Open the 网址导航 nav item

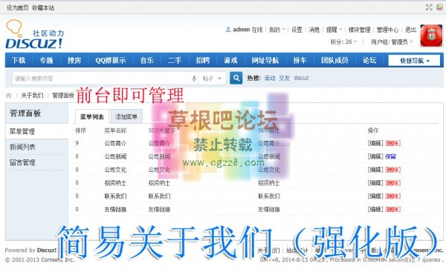pos(265,60)
